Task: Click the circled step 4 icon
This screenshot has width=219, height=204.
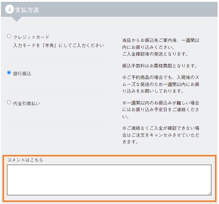Action: pos(10,10)
